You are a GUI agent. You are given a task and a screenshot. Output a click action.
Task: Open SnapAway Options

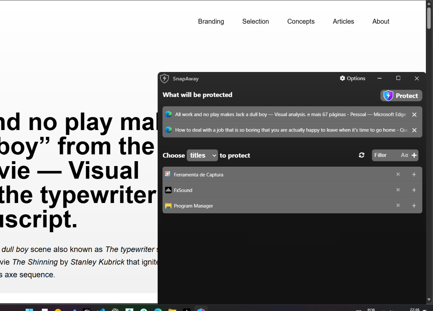pyautogui.click(x=353, y=78)
